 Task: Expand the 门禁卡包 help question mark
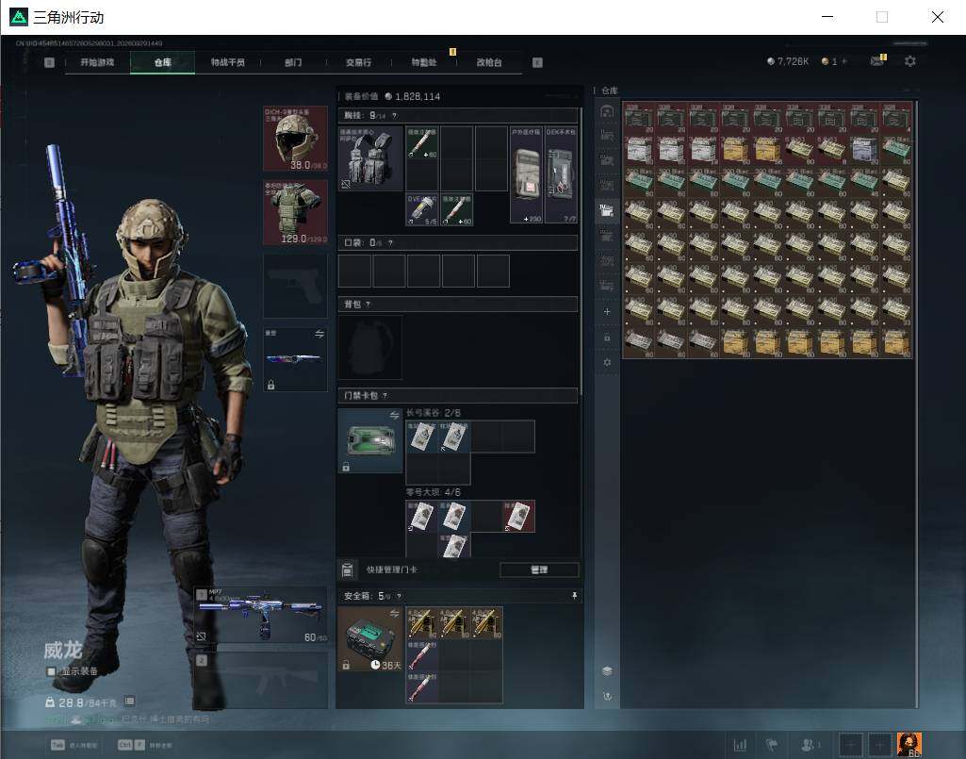pyautogui.click(x=385, y=396)
